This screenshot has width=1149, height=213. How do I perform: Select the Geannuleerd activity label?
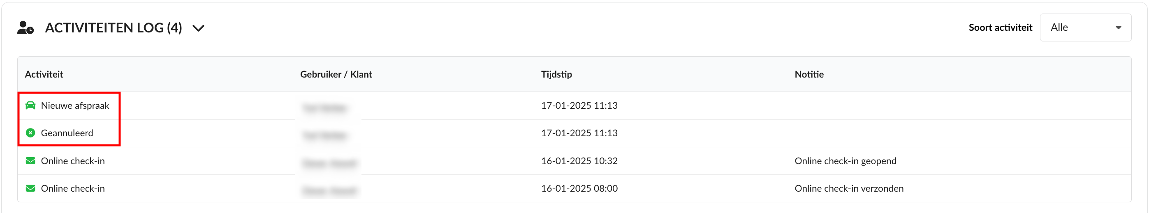67,133
